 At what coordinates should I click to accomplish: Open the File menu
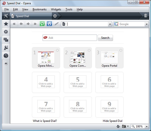coord(7,9)
